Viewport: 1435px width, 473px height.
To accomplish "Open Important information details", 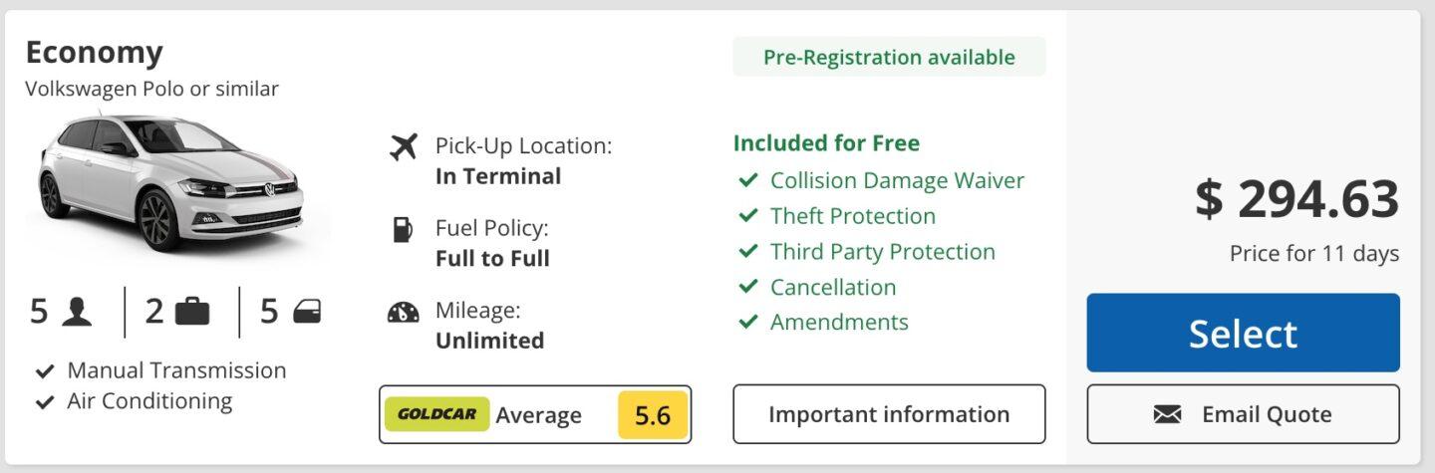I will 889,414.
